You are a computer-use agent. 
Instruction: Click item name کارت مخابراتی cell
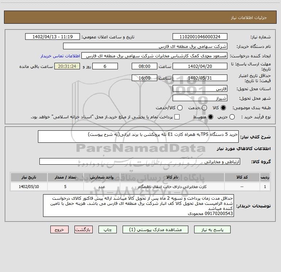[172, 187]
